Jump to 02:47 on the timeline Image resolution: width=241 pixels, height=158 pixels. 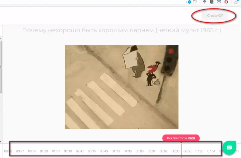point(80,151)
